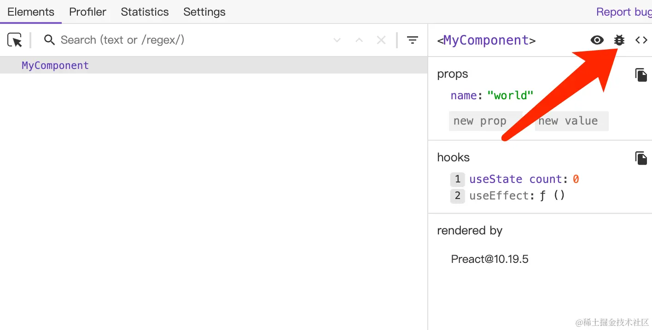
Task: Click the search magnifier icon
Action: [x=49, y=40]
